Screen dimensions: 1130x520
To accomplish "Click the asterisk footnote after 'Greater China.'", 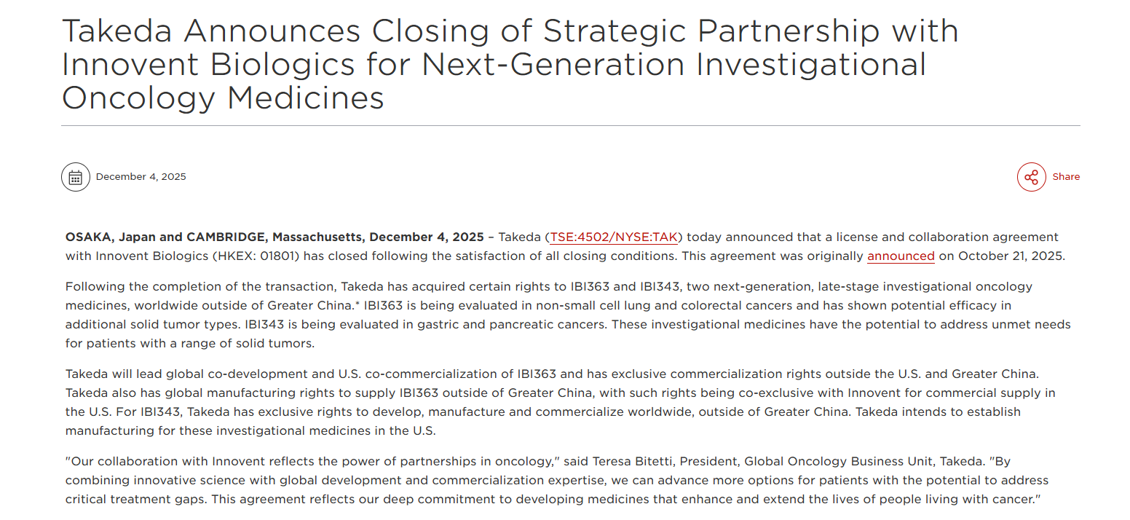I will pos(357,304).
